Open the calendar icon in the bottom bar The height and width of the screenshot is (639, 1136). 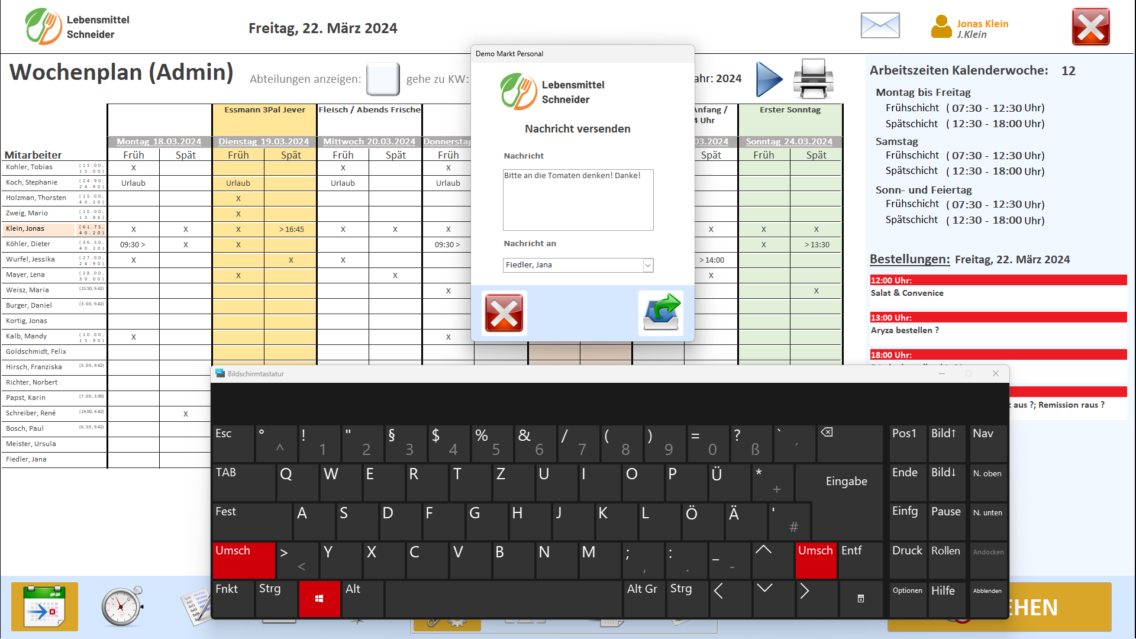[44, 606]
